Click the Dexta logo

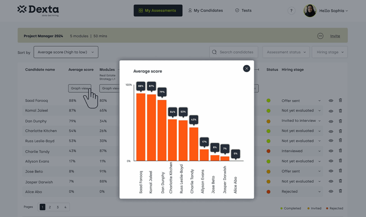(x=38, y=10)
